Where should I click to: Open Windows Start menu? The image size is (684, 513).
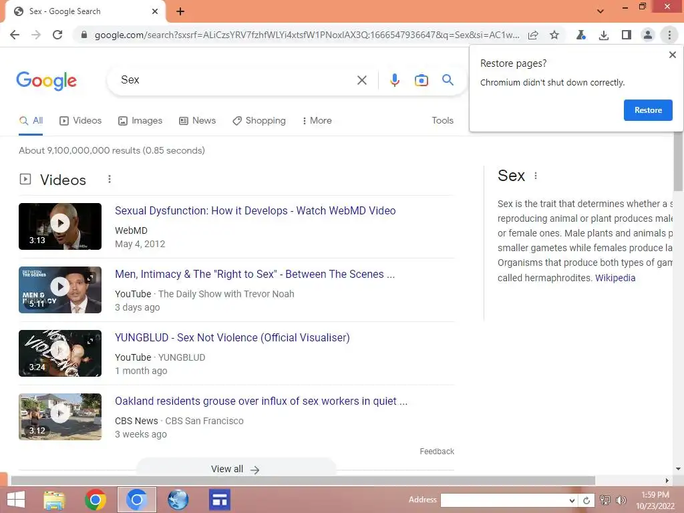[16, 500]
